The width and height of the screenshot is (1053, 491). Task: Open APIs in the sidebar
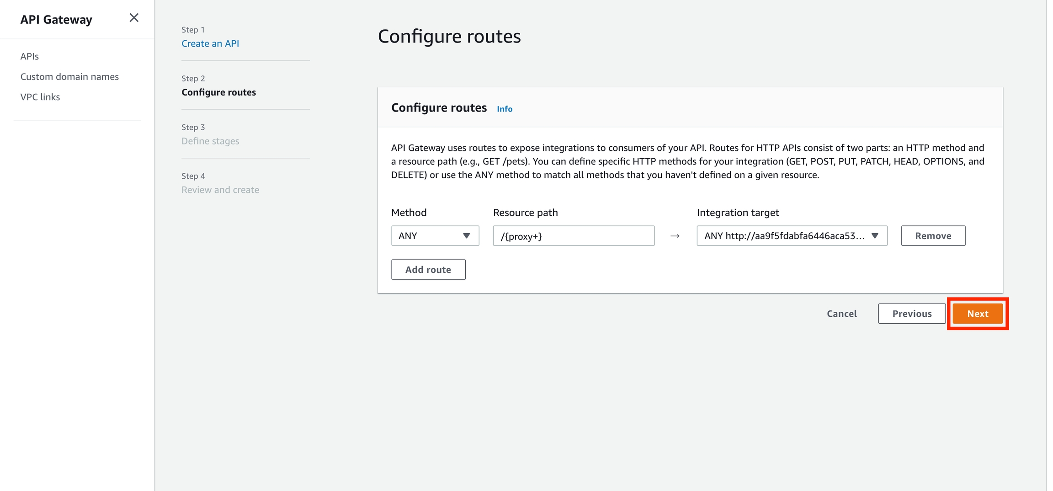(x=30, y=56)
